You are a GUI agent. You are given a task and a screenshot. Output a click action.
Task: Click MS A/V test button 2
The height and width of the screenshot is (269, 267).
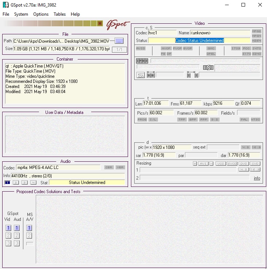[29, 235]
